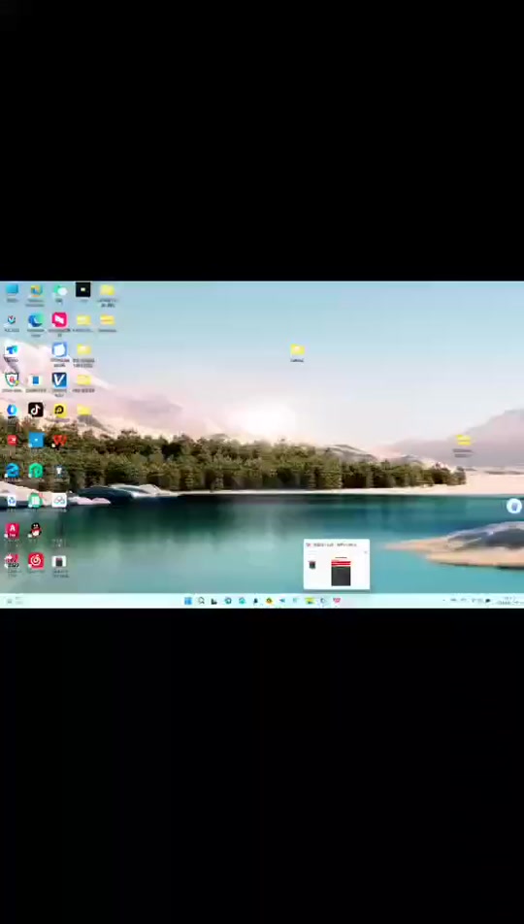Select the red WPS Office W icon
Image resolution: width=524 pixels, height=924 pixels.
click(x=59, y=441)
